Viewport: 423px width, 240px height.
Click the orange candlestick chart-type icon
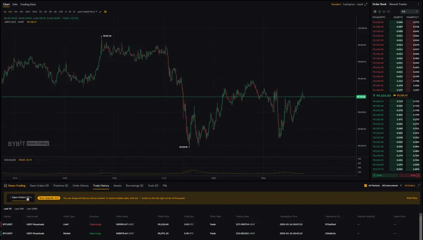105,12
